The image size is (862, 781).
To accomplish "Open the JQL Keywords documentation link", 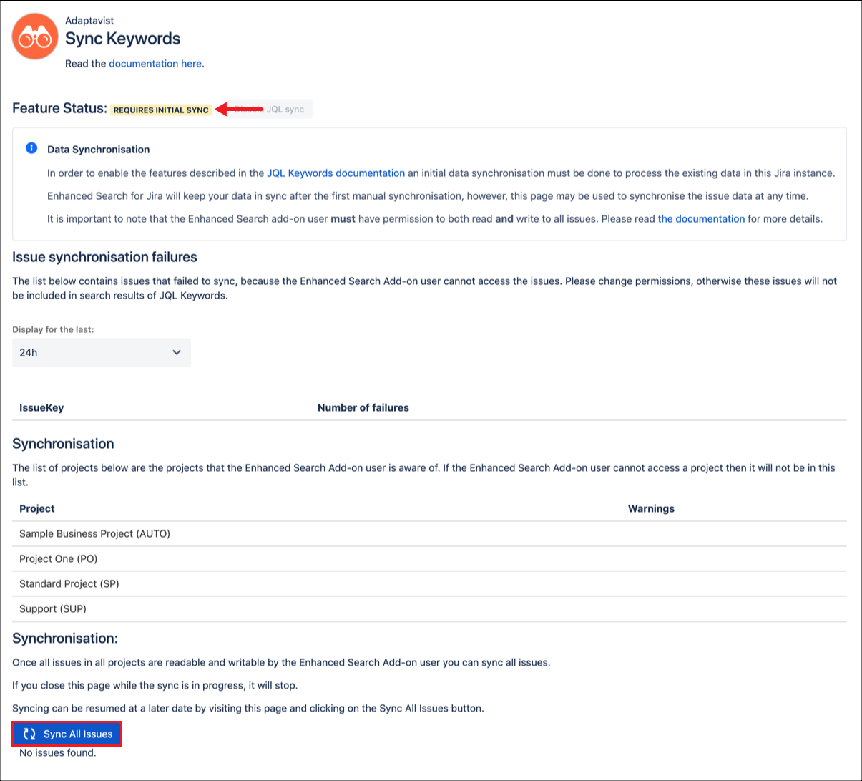I will (x=336, y=173).
